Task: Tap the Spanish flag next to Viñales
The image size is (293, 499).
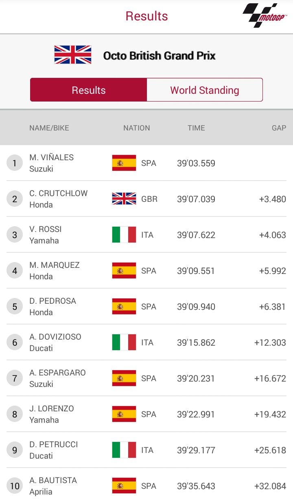Action: click(124, 163)
